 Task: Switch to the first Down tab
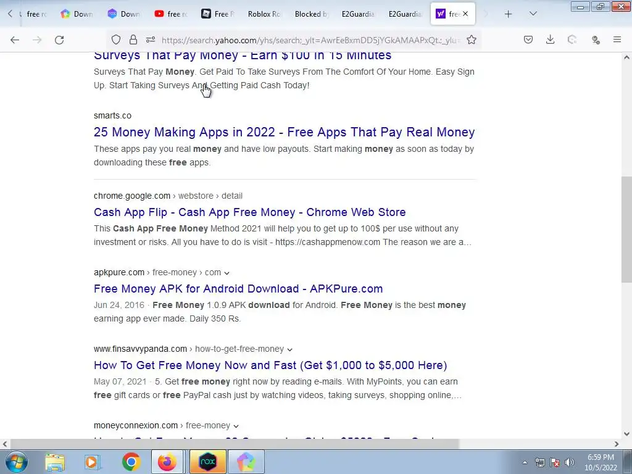pos(77,14)
